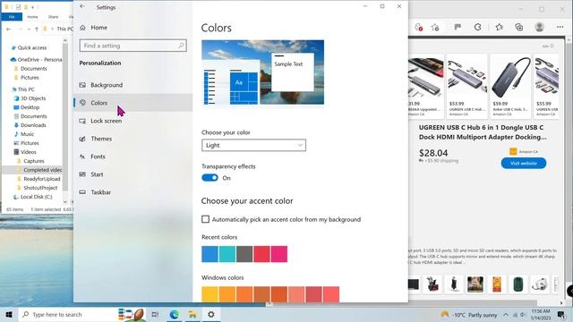Click Type here to search taskbar box

(x=82, y=314)
